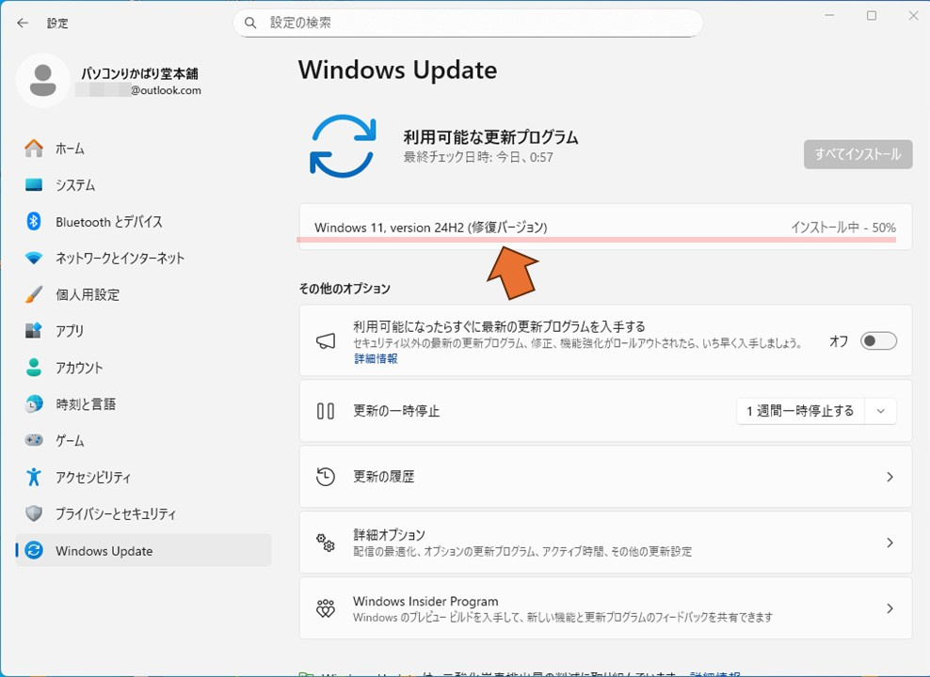The width and height of the screenshot is (930, 677).
Task: Click the Home house icon in sidebar
Action: point(34,149)
